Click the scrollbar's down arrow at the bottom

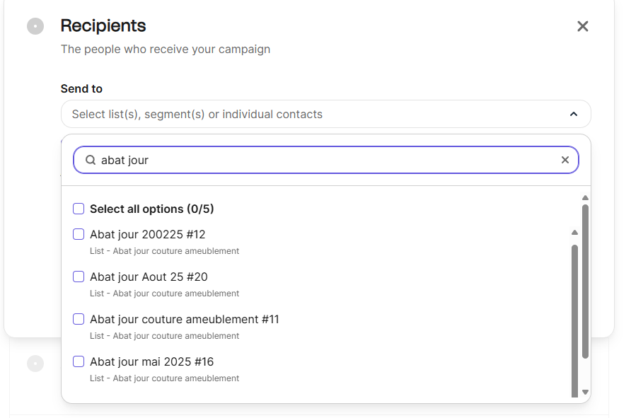[585, 392]
